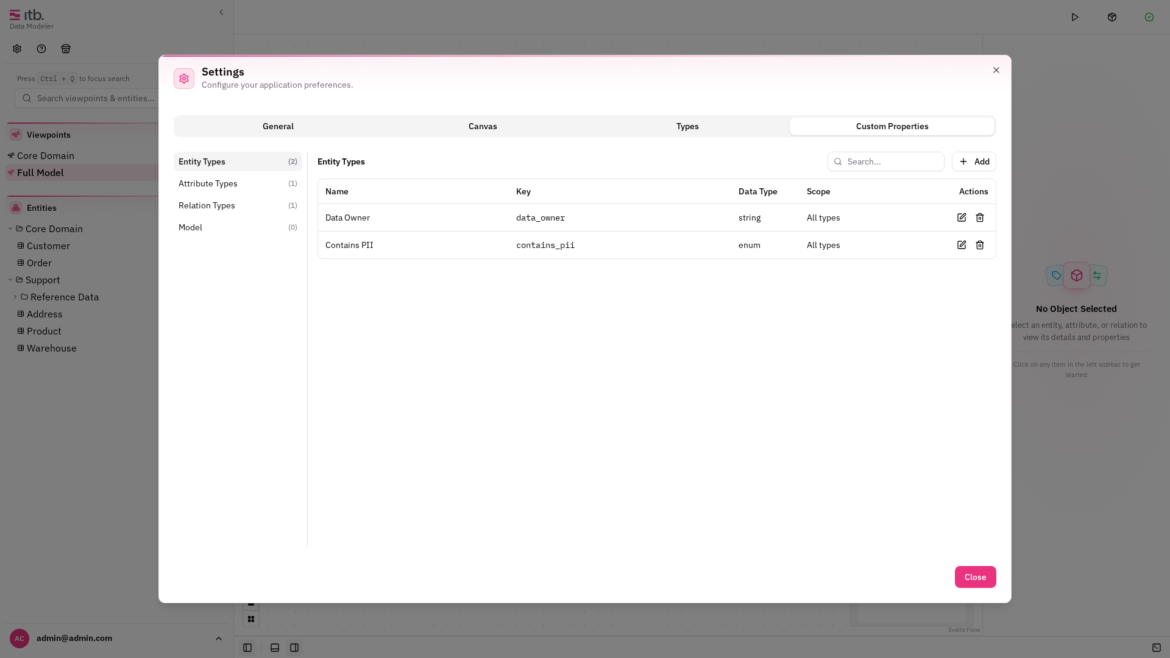Click the pink Close button
Screen dimensions: 1170x658
tap(975, 577)
